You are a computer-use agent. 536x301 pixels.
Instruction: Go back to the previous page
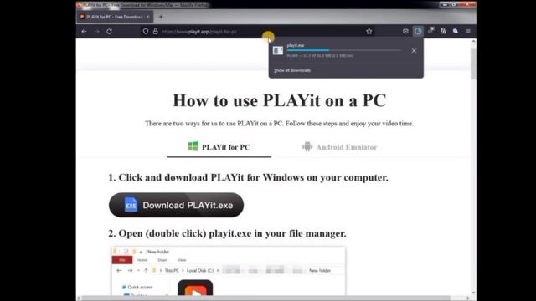click(x=84, y=32)
